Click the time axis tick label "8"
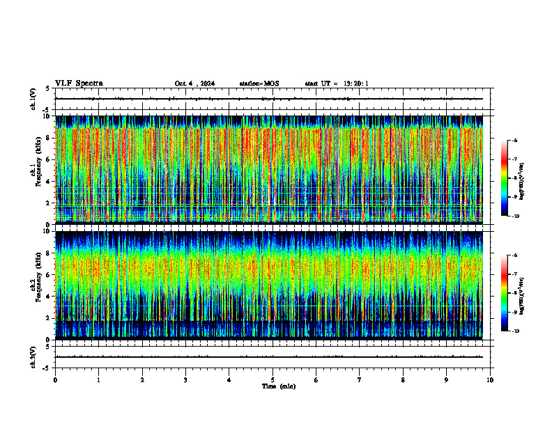The image size is (552, 426). coord(403,380)
